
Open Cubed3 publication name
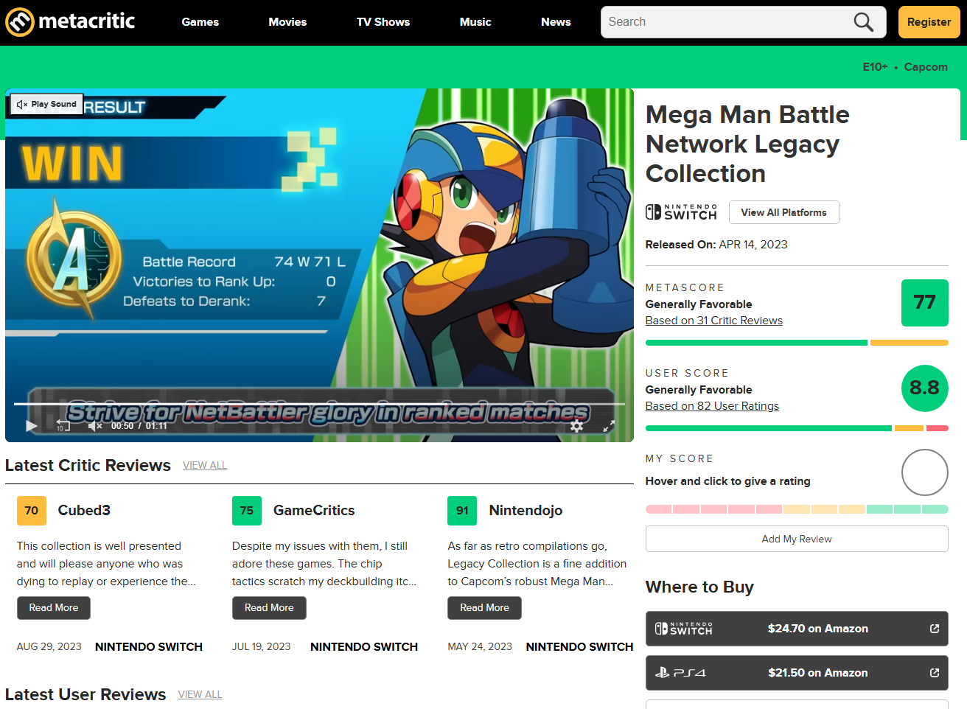pos(84,511)
